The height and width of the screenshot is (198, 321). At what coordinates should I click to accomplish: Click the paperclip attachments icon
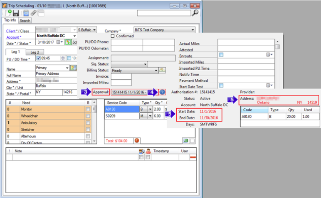click(x=33, y=13)
